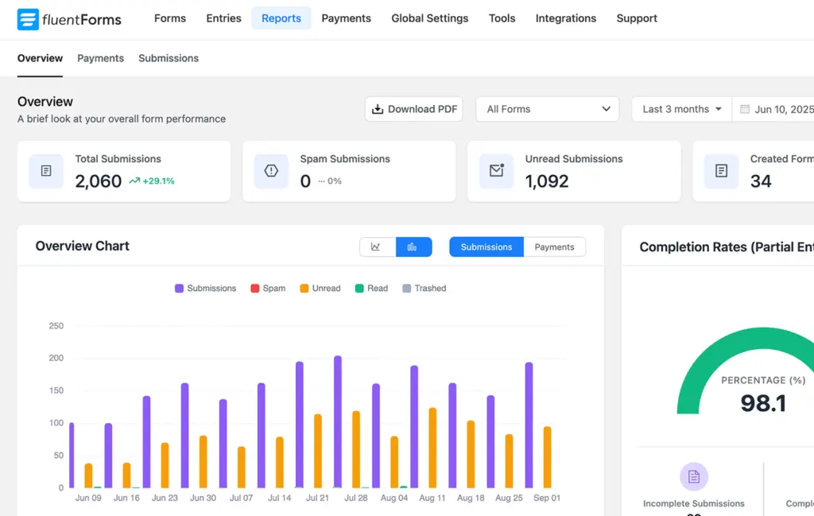The height and width of the screenshot is (516, 814).
Task: Switch to bar chart view icon
Action: click(413, 247)
